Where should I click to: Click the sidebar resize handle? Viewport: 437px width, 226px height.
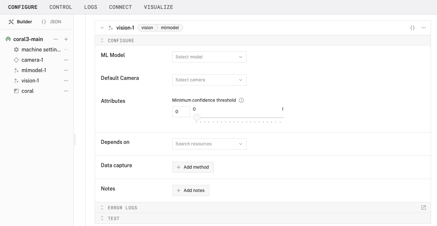pos(75,139)
